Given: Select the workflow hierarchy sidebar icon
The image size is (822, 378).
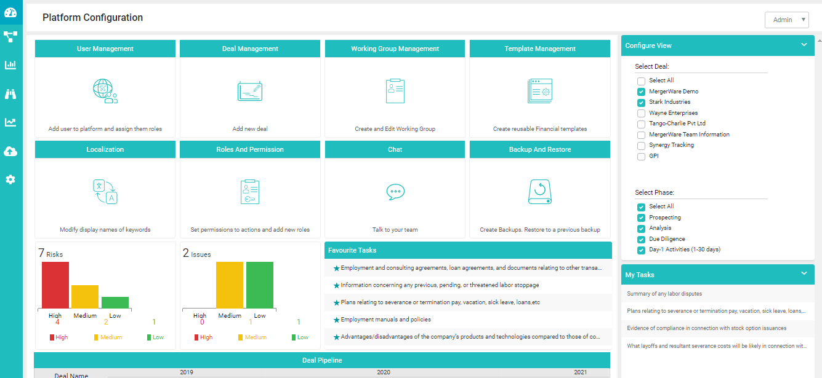Looking at the screenshot, I should 11,37.
